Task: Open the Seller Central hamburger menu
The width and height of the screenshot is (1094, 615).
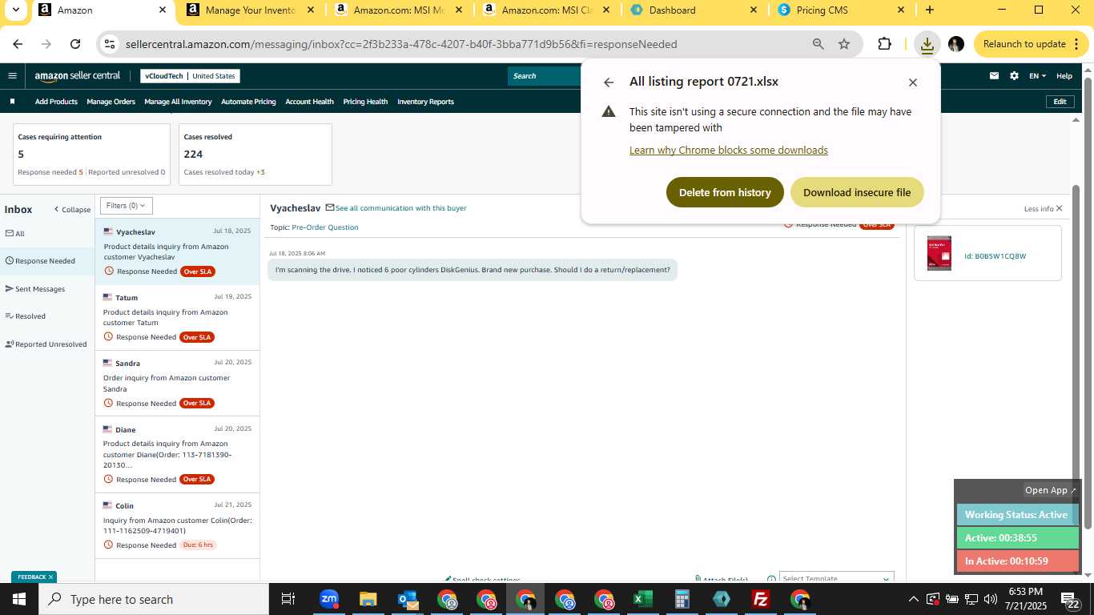Action: (12, 76)
